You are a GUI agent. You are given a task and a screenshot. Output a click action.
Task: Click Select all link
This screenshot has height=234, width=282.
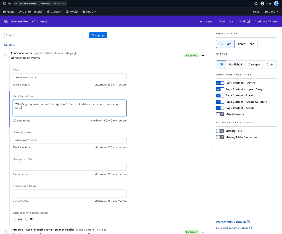[x=10, y=45]
